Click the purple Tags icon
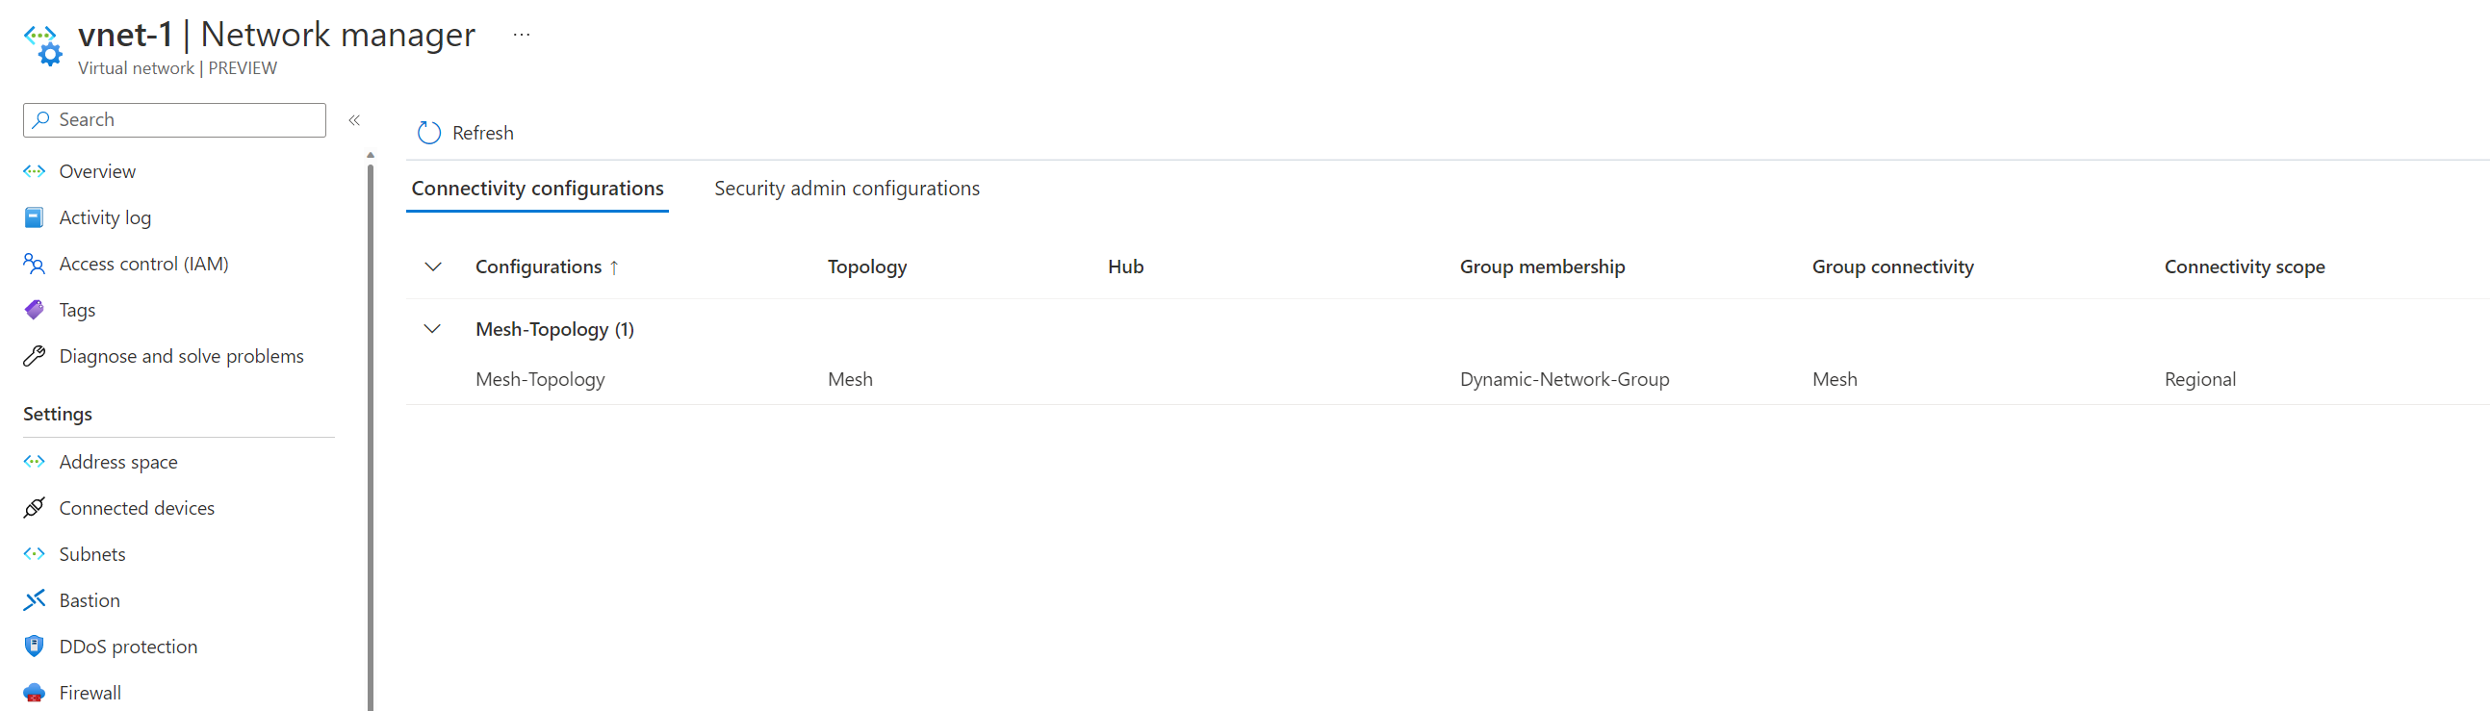The image size is (2490, 711). (34, 310)
